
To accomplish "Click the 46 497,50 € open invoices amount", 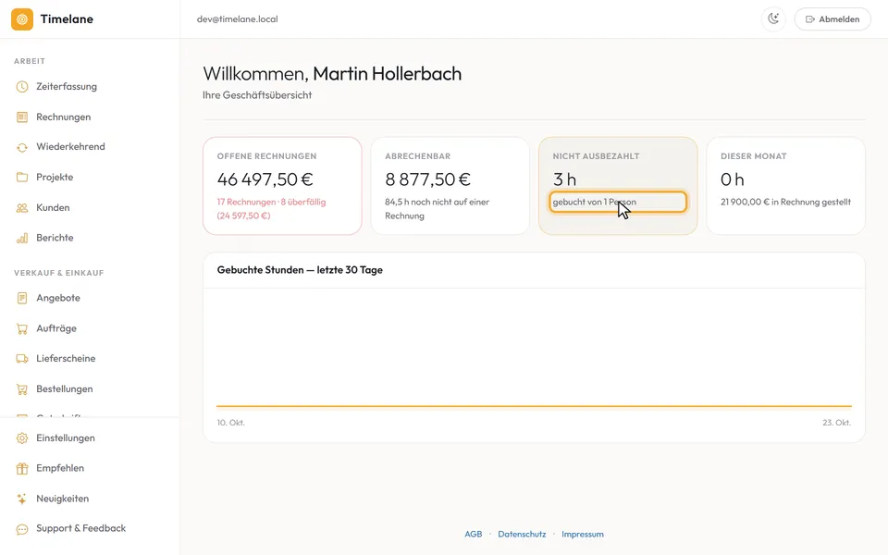I will [x=265, y=179].
